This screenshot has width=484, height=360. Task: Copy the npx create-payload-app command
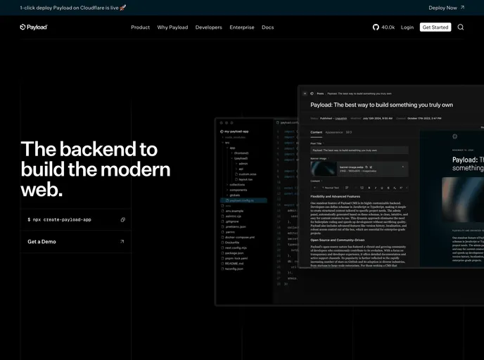(x=122, y=219)
